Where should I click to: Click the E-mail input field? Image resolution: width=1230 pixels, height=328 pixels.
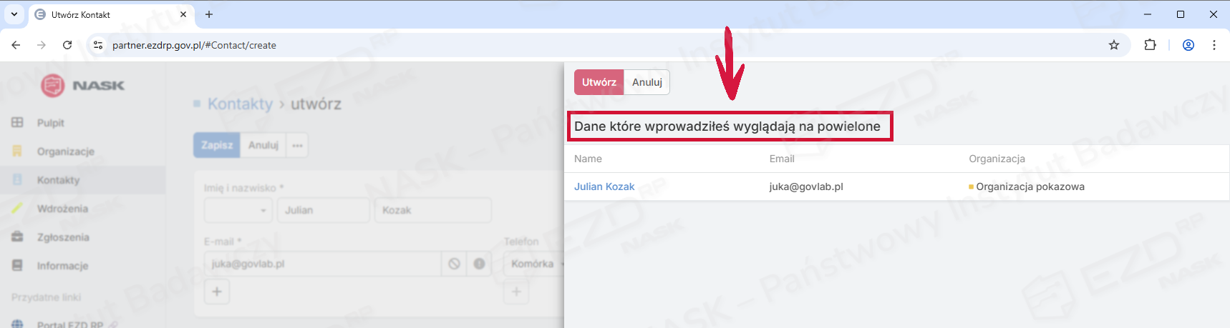pyautogui.click(x=322, y=264)
